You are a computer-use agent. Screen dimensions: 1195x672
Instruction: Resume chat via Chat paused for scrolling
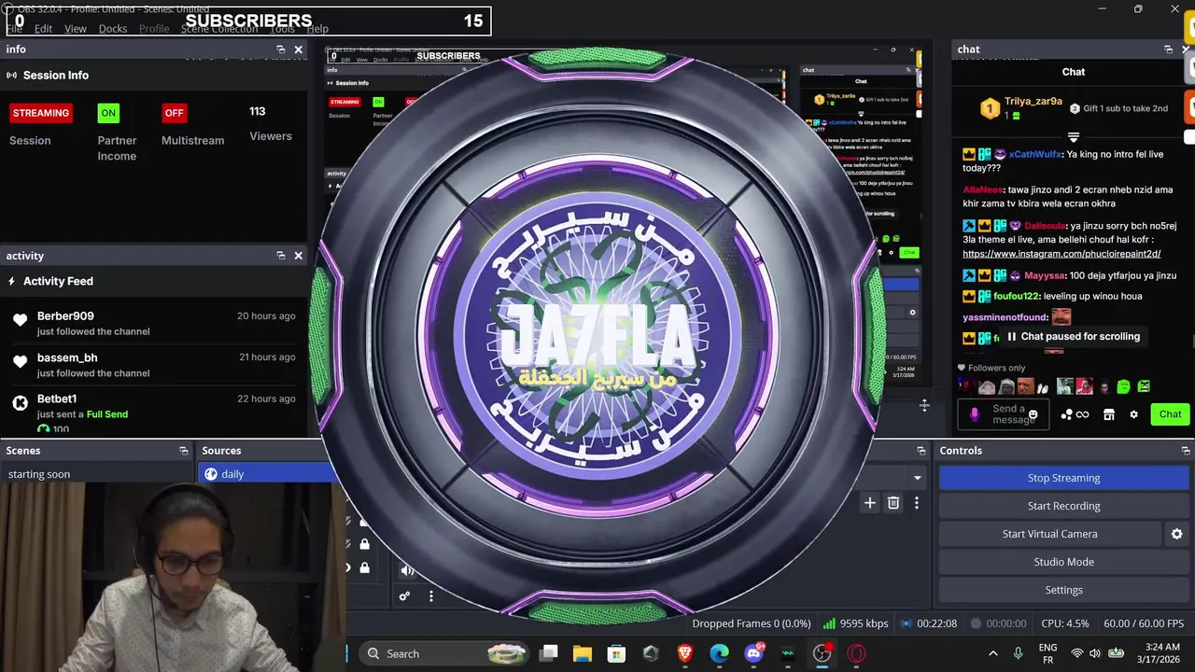pyautogui.click(x=1073, y=337)
